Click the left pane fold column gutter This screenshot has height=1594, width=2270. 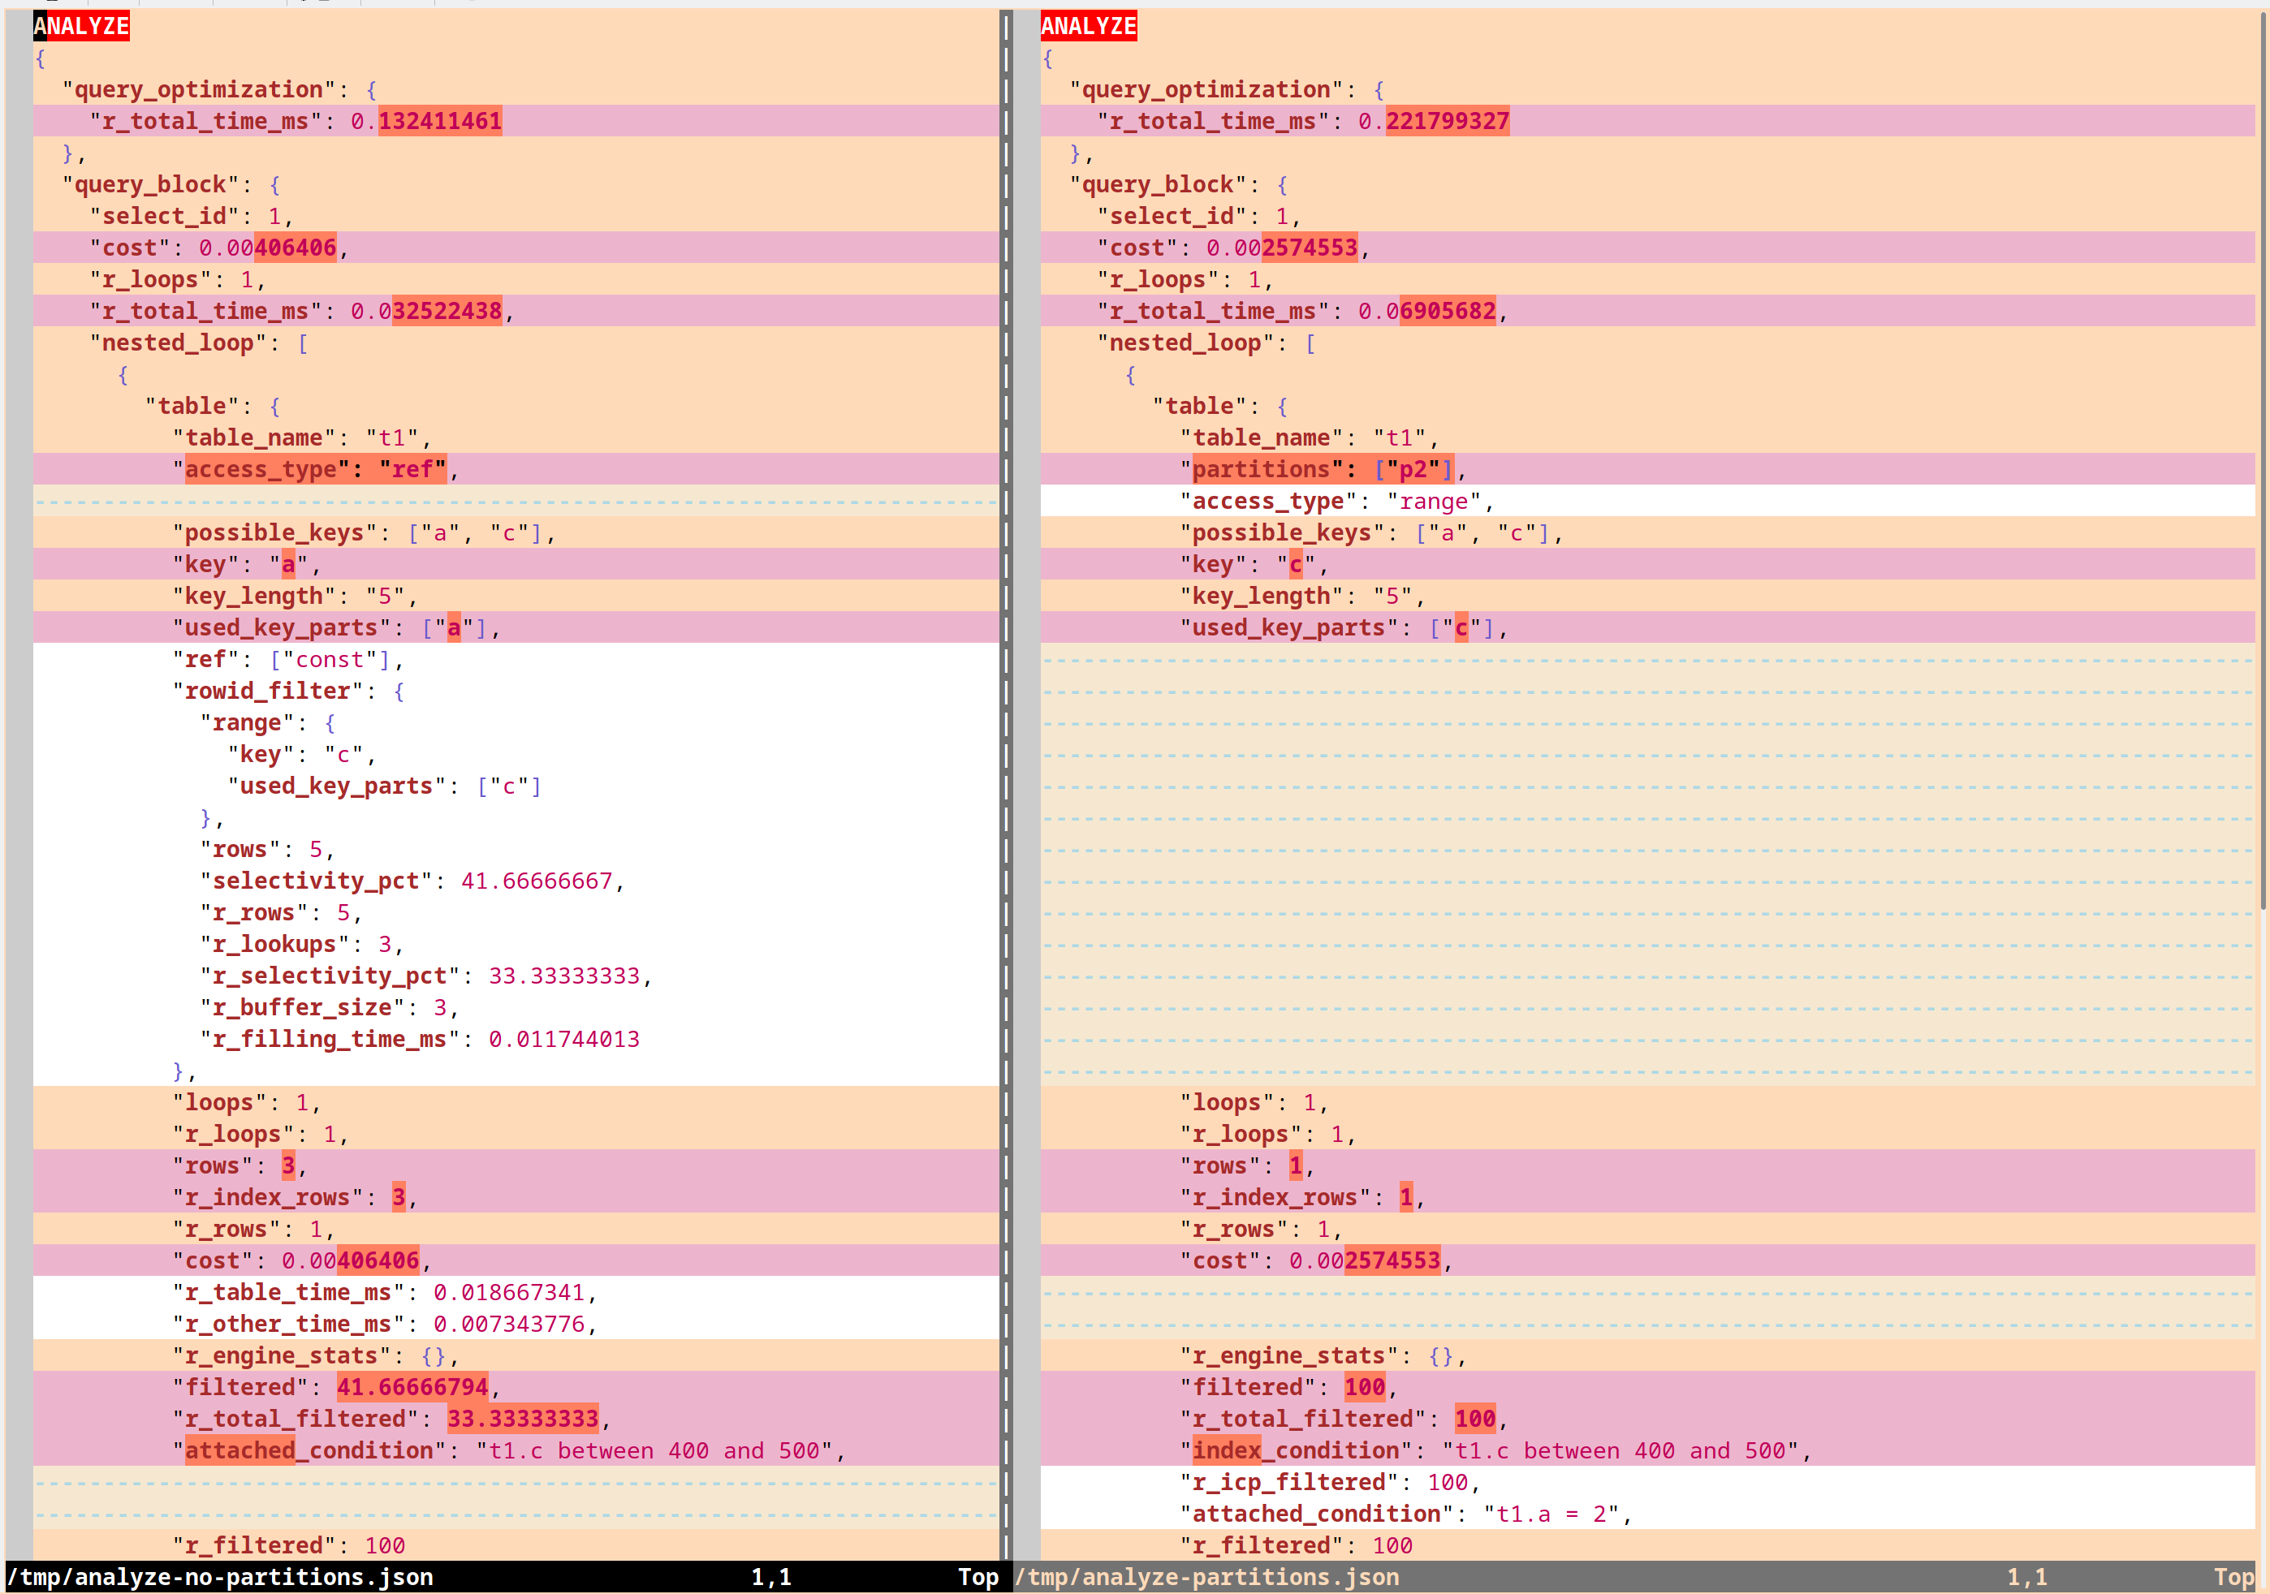tap(18, 791)
